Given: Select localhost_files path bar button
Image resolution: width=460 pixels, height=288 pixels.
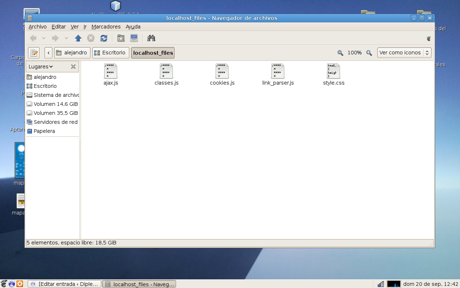Looking at the screenshot, I should (153, 53).
